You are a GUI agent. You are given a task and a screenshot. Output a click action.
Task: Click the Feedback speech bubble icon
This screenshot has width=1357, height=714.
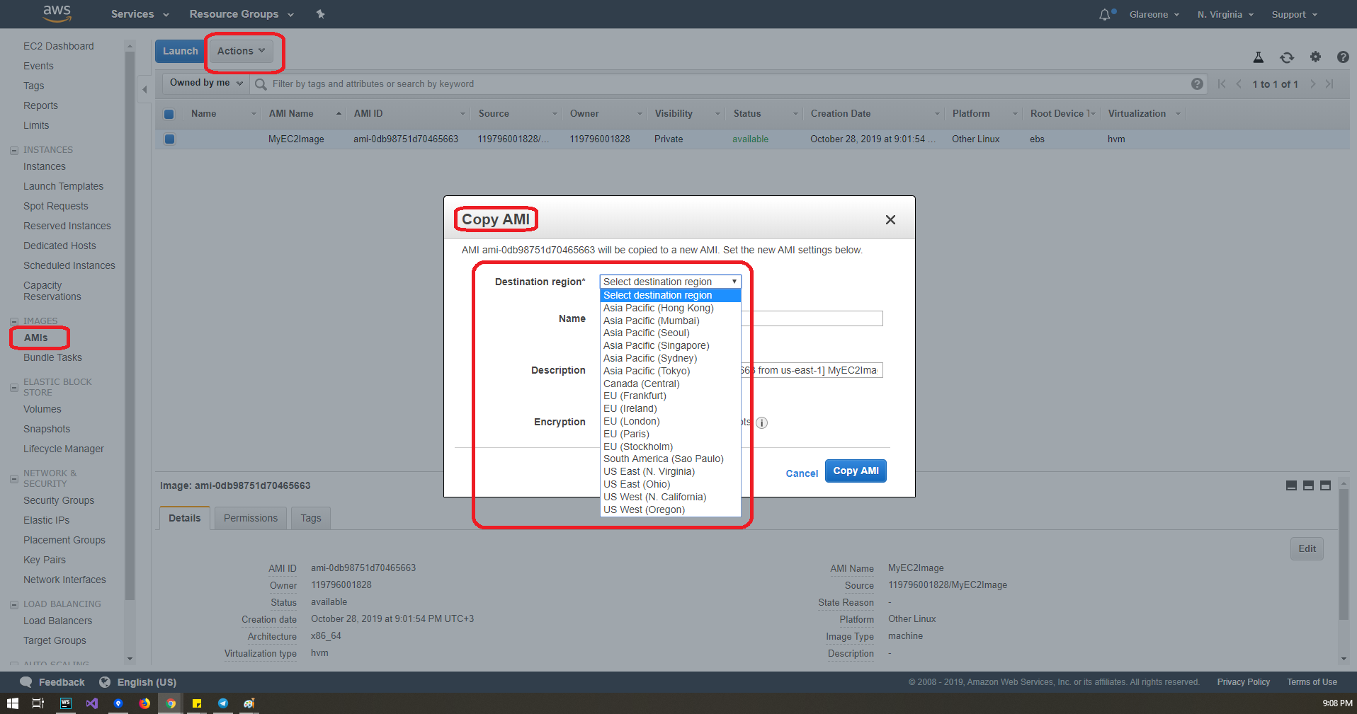tap(26, 682)
